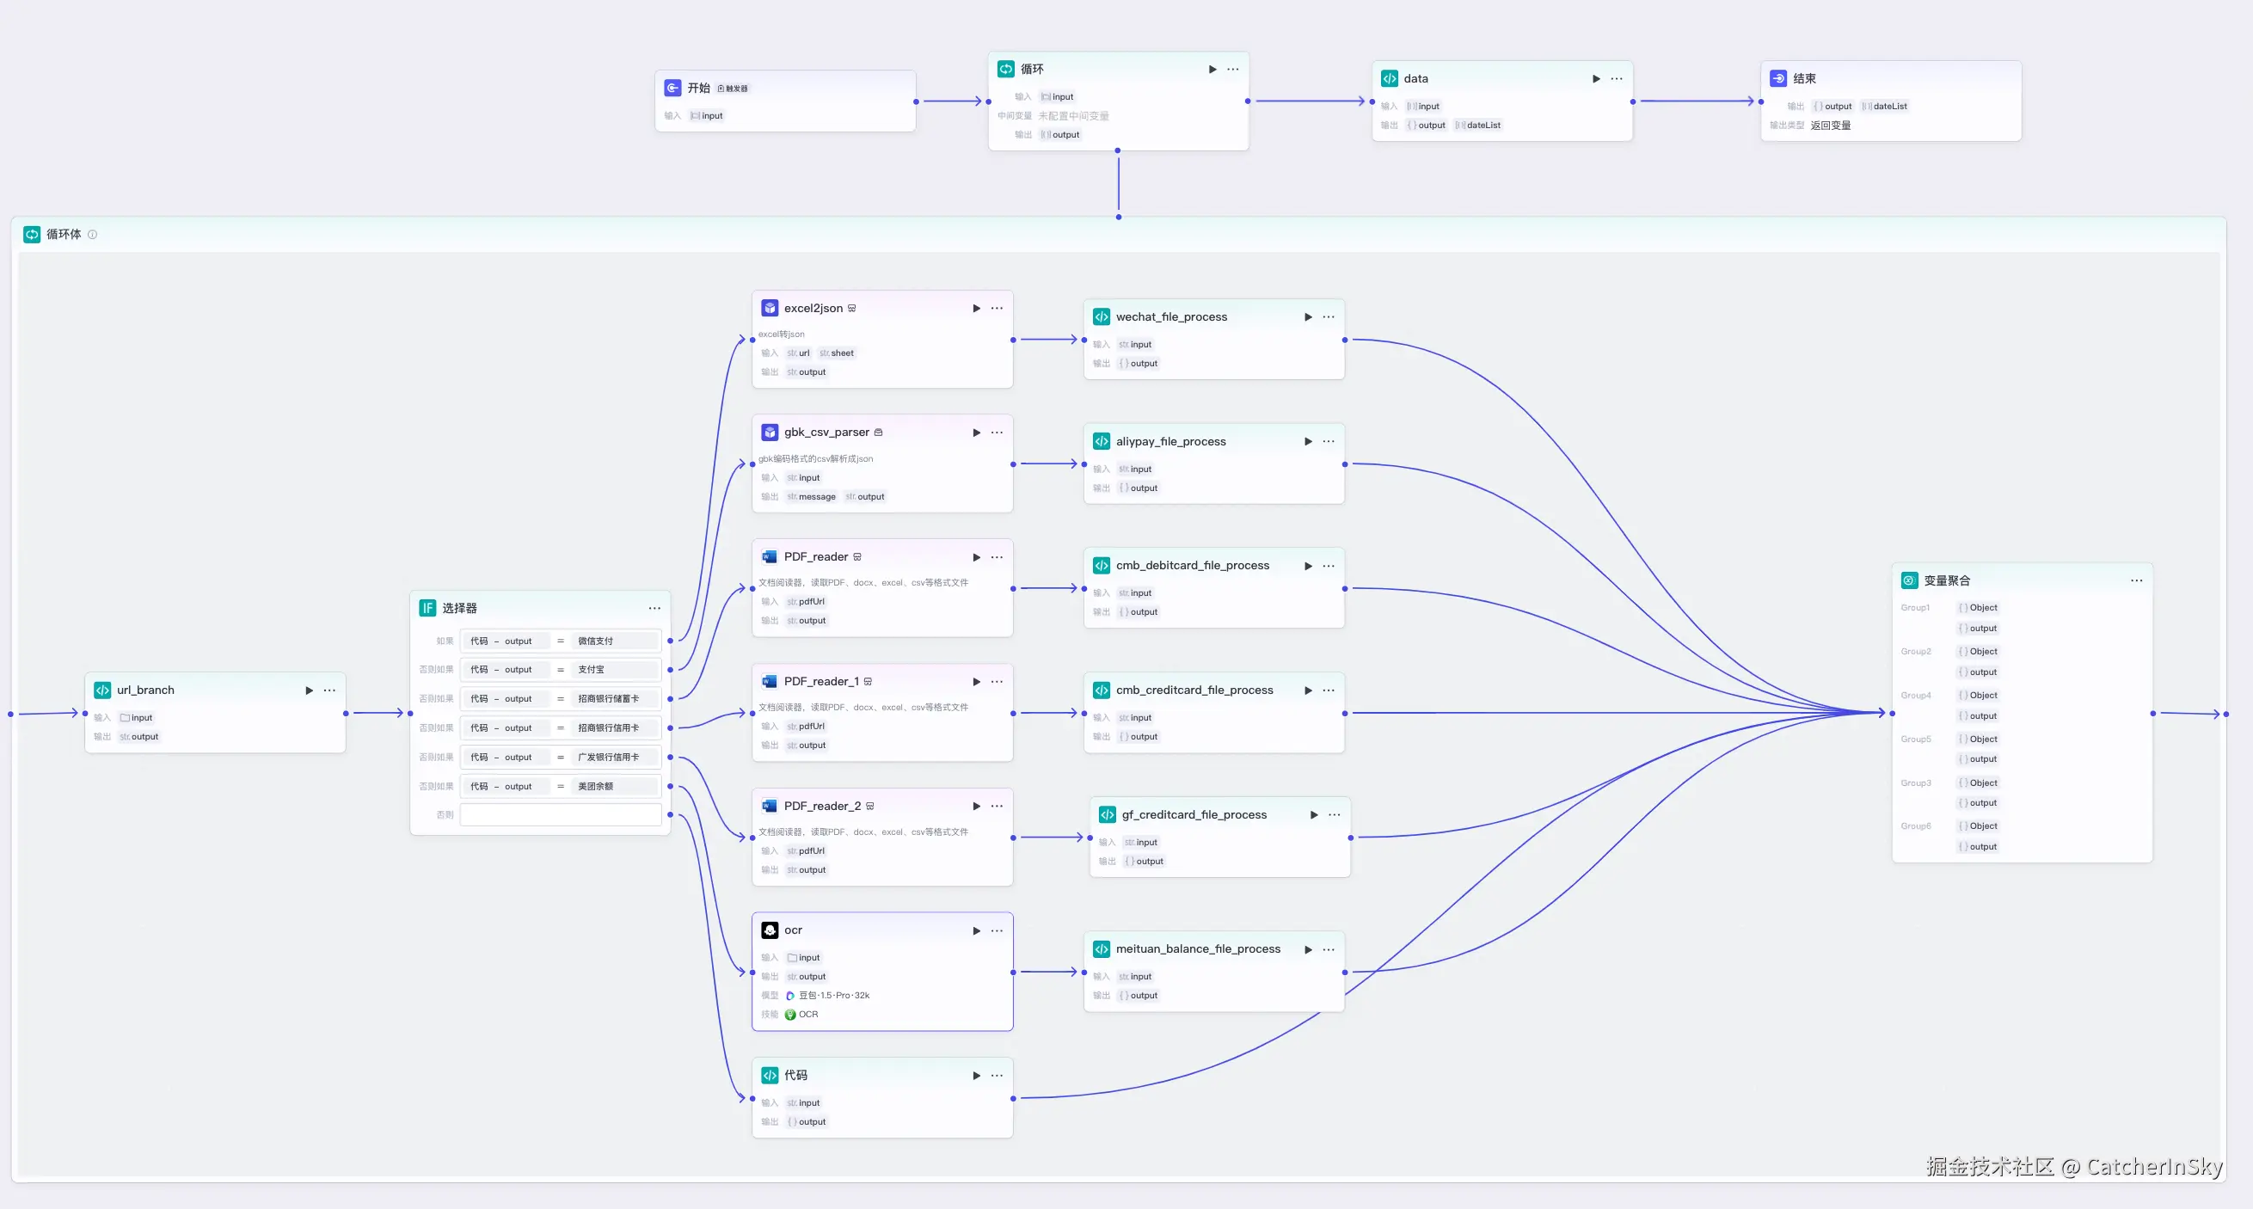The height and width of the screenshot is (1209, 2253).
Task: Click the OCR skill icon on ocr node
Action: tap(792, 1015)
